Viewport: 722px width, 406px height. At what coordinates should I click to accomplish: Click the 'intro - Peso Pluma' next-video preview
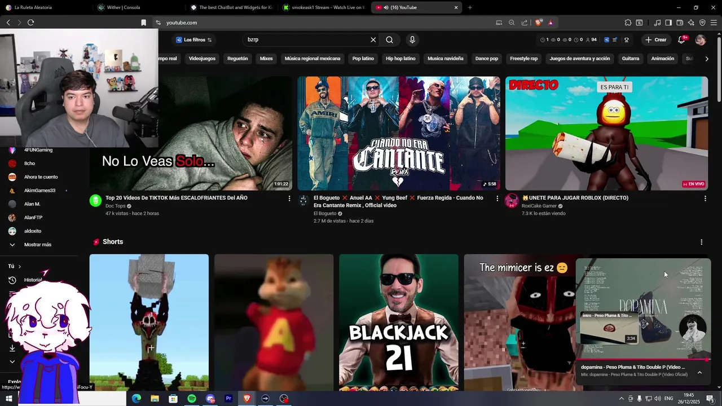[609, 328]
